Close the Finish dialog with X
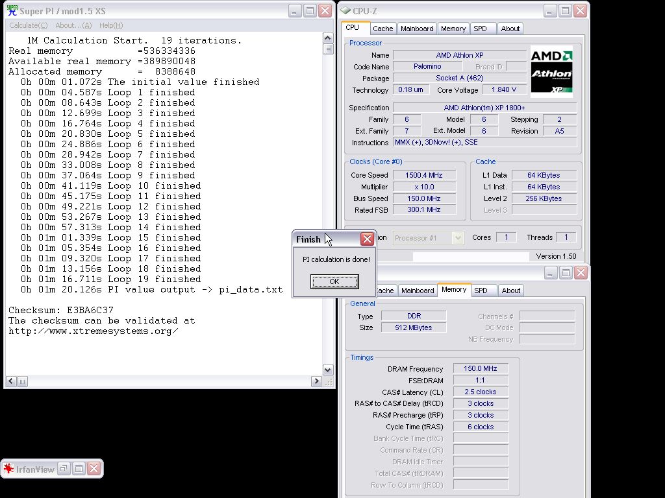 tap(368, 239)
